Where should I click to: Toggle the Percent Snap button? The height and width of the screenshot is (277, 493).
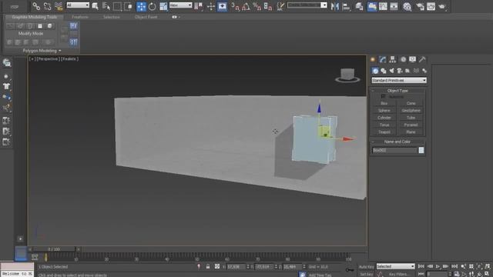click(257, 6)
